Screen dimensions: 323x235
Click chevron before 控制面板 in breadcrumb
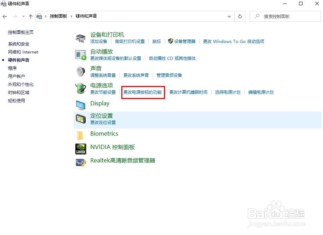pos(45,16)
